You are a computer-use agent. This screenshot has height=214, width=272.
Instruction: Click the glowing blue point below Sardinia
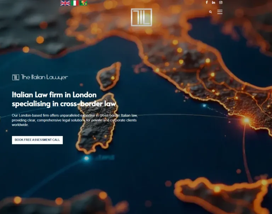pos(86,158)
